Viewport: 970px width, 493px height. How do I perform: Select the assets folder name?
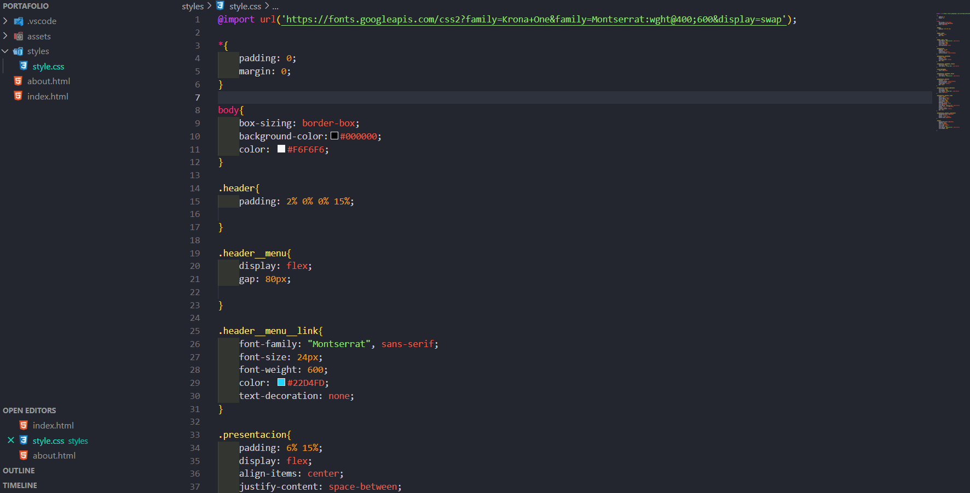coord(39,37)
